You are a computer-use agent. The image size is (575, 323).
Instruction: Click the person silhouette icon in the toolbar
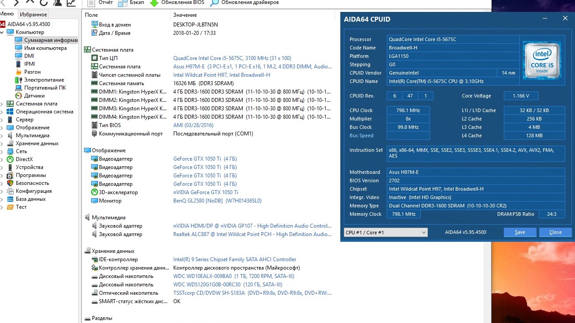[x=57, y=3]
